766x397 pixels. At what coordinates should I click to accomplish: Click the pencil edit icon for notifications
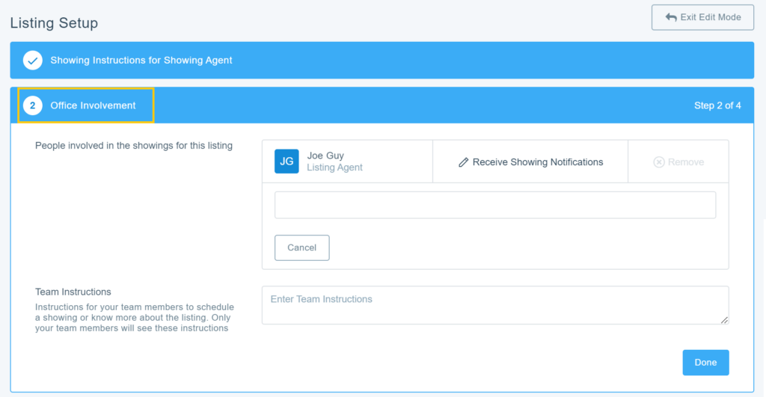coord(463,162)
